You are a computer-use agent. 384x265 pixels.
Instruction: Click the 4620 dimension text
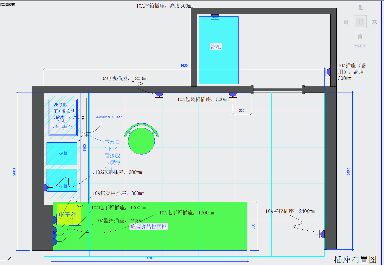[x=184, y=65]
